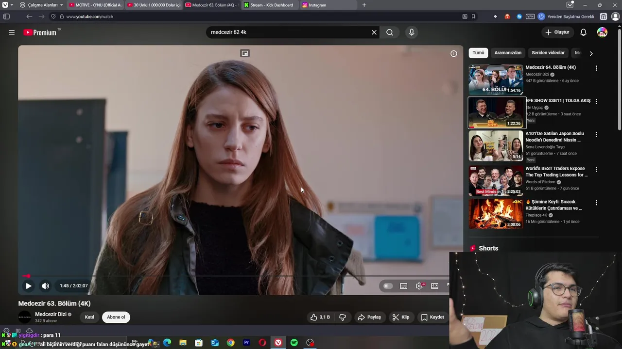Switch to 30 Ünlü 1.000.000 Dolar tab
This screenshot has width=622, height=349.
154,5
